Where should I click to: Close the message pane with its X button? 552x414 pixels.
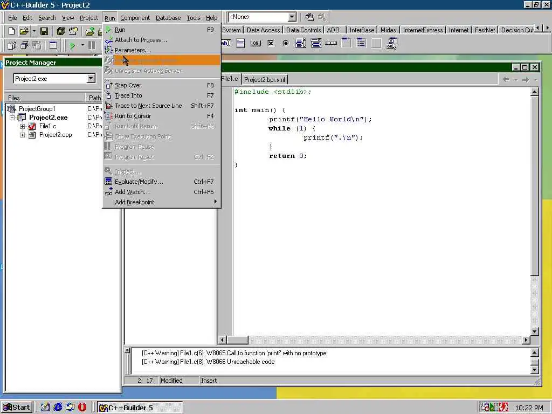click(x=127, y=350)
